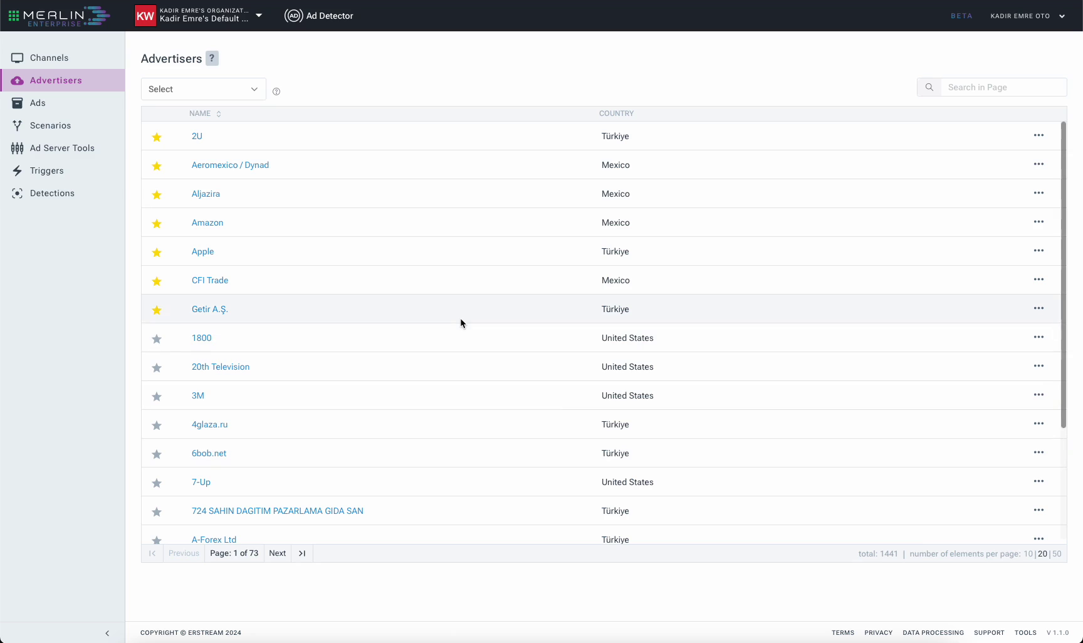Unfavorite the Aljazira star

tap(157, 194)
